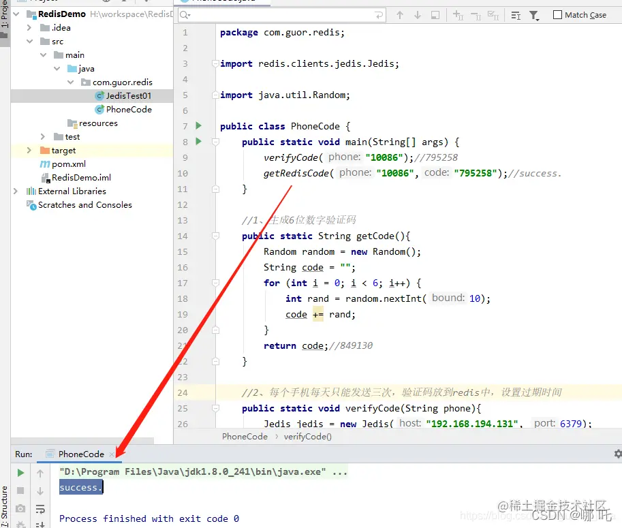Click verifyCode() in the breadcrumb bar
Viewport: 622px width, 528px height.
[307, 436]
